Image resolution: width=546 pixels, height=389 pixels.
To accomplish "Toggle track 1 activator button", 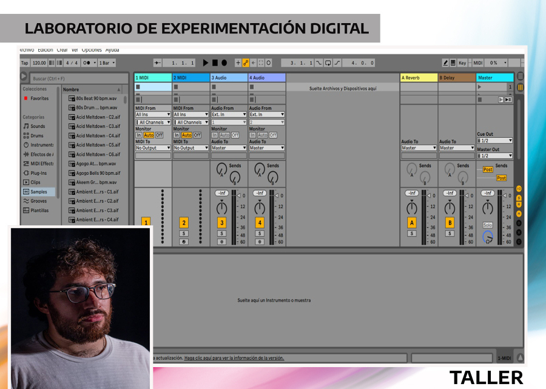I will coord(146,222).
